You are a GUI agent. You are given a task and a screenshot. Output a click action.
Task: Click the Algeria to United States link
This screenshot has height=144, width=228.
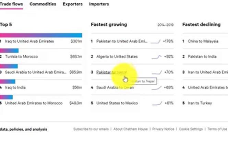(117, 57)
